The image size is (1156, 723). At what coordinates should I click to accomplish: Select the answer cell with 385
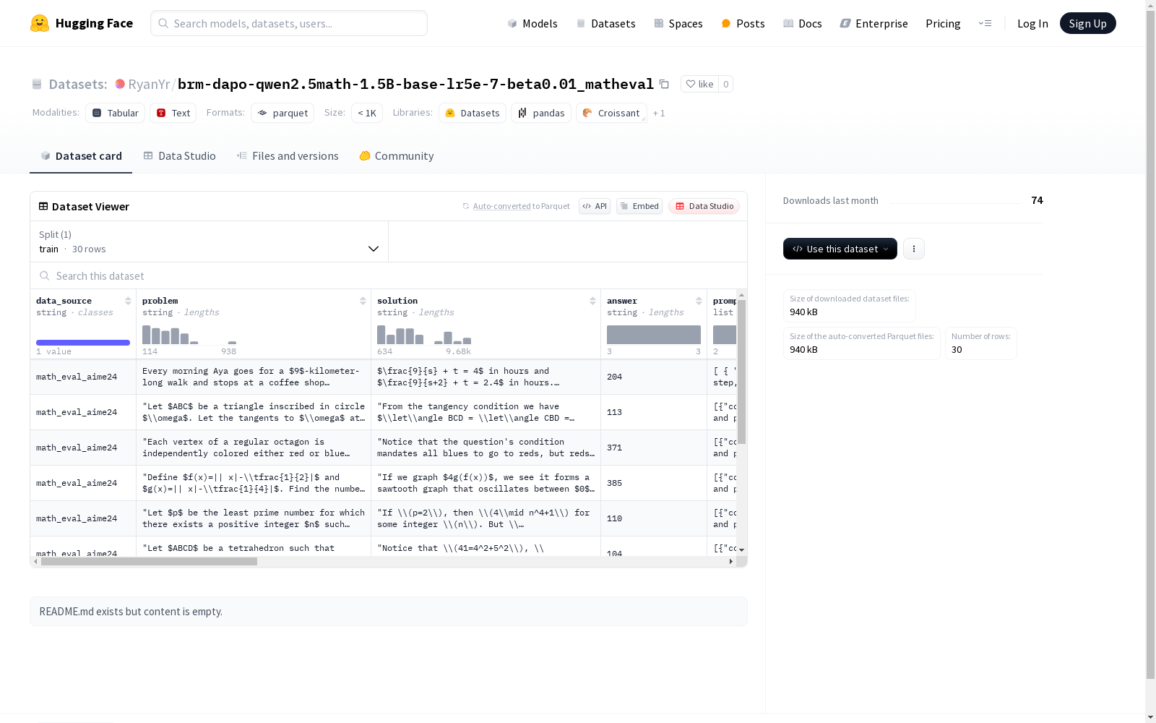(654, 483)
